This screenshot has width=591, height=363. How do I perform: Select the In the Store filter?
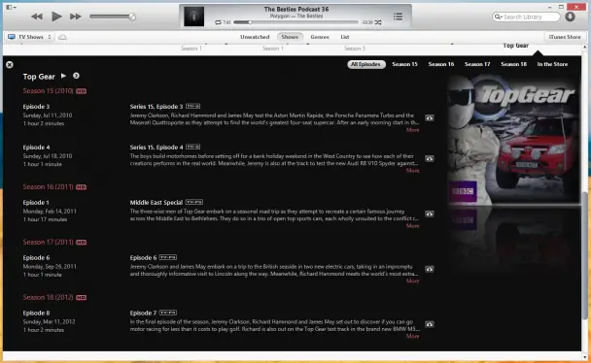(x=552, y=64)
